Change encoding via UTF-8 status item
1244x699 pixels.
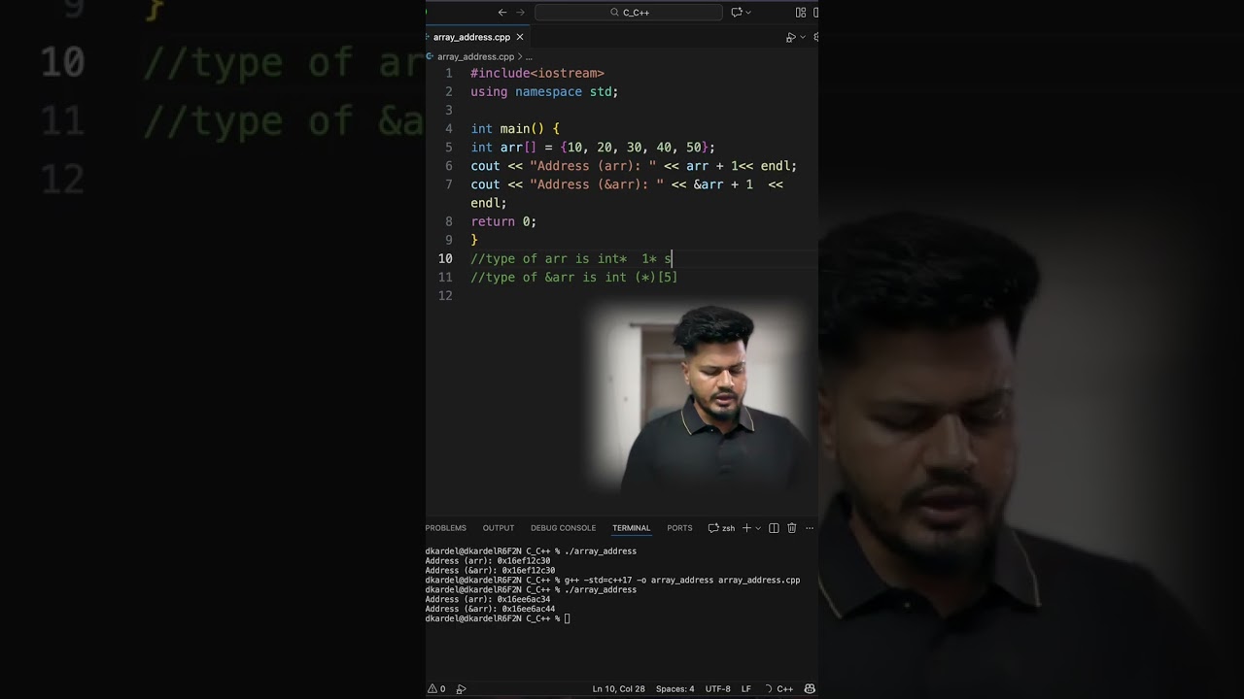coord(717,688)
